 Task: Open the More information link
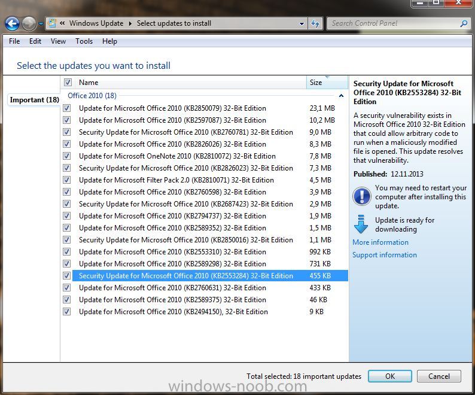(x=380, y=242)
